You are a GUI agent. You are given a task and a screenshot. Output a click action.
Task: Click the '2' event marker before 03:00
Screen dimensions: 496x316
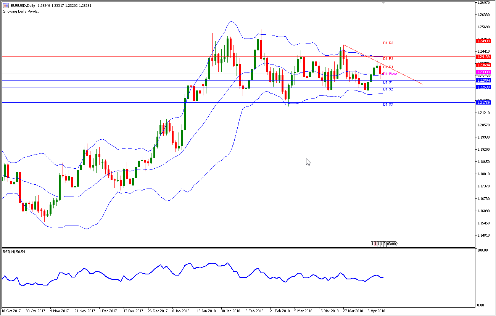point(385,244)
